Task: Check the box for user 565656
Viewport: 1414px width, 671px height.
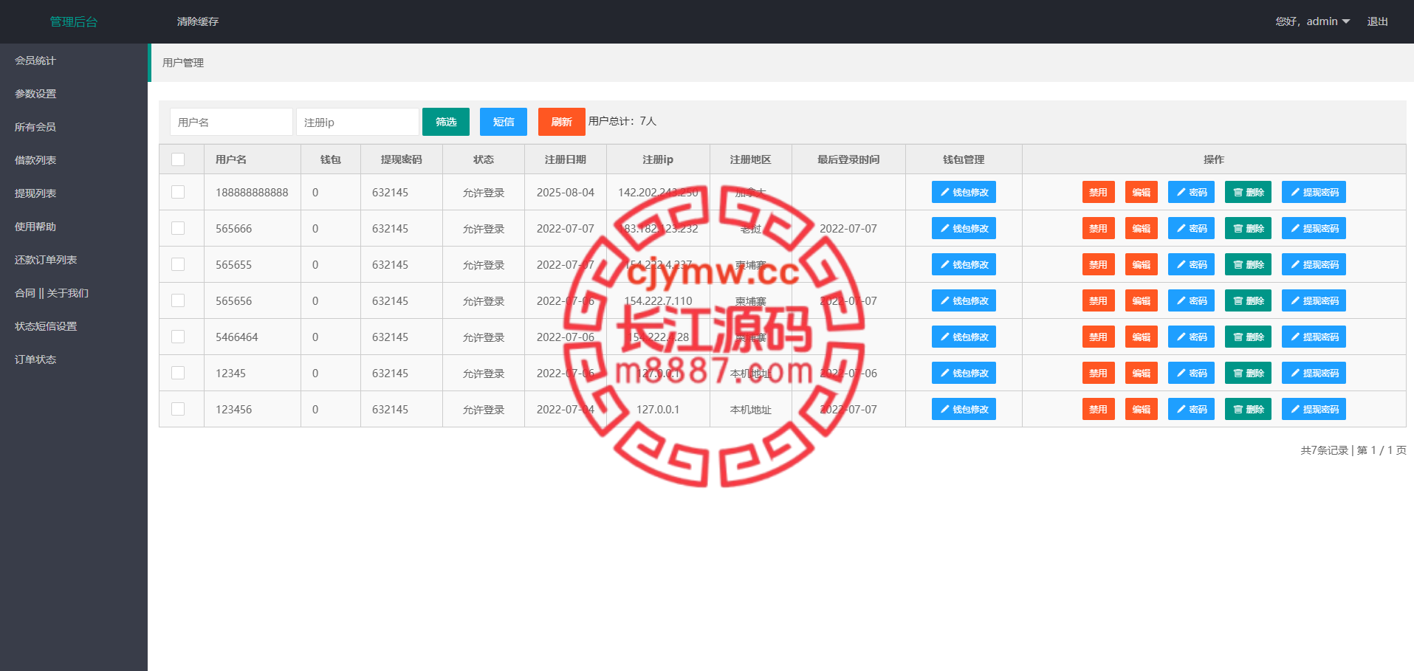Action: coord(178,300)
